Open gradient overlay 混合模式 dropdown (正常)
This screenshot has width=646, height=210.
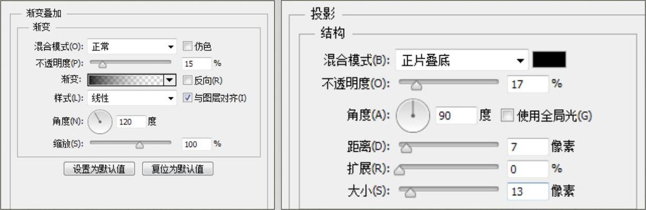[133, 47]
